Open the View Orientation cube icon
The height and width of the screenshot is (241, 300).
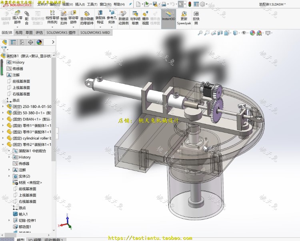(x=226, y=33)
